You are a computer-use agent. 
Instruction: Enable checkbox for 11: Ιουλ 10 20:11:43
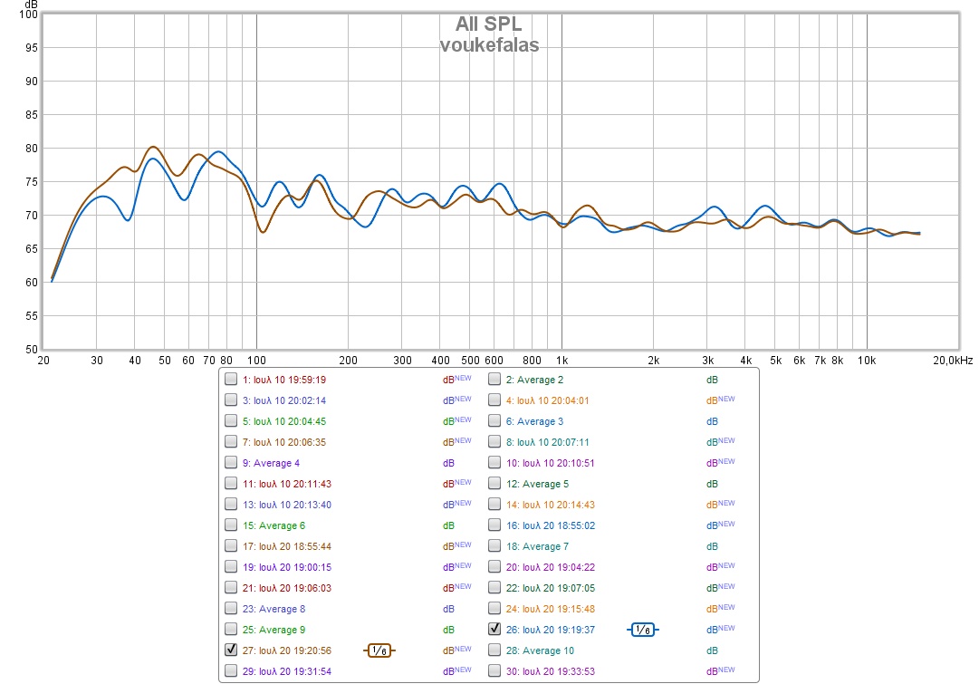click(x=231, y=484)
